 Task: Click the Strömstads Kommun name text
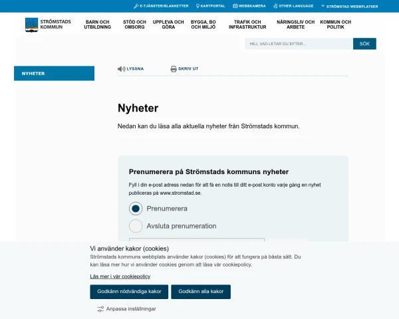click(x=55, y=25)
